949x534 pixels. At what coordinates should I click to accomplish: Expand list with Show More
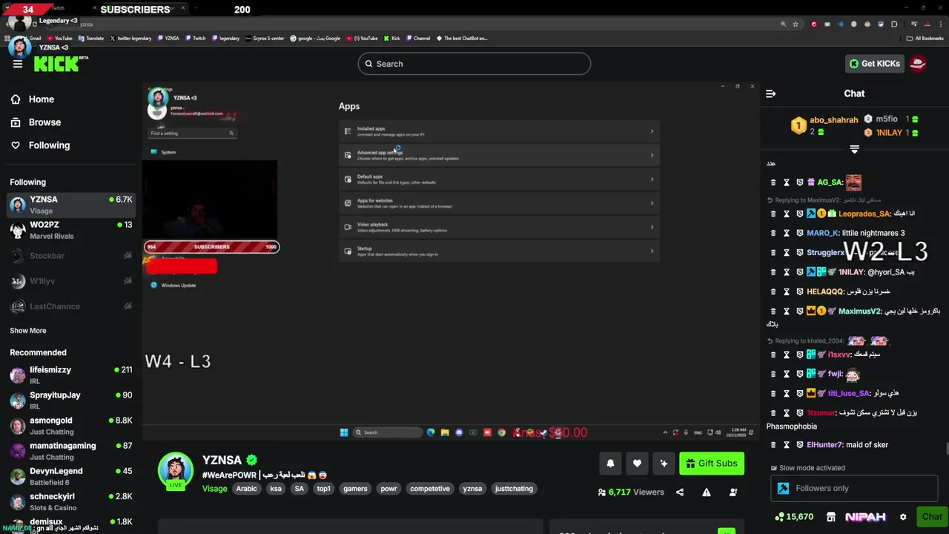coord(28,331)
